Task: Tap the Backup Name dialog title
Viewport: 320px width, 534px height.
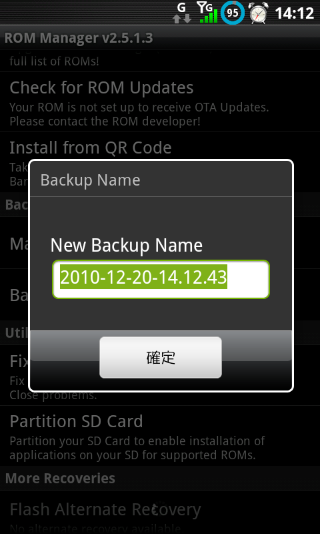Action: coord(90,180)
